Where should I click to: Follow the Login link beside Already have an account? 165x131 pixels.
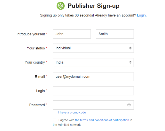point(141,15)
